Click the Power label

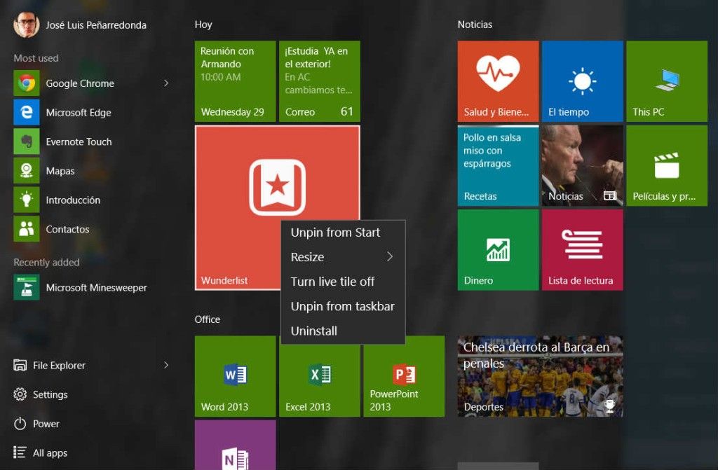46,424
